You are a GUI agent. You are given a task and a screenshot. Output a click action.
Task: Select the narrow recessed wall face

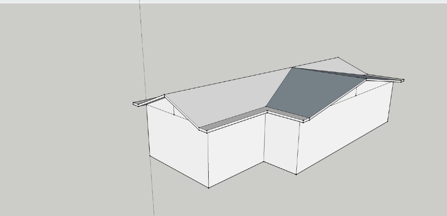point(281,142)
